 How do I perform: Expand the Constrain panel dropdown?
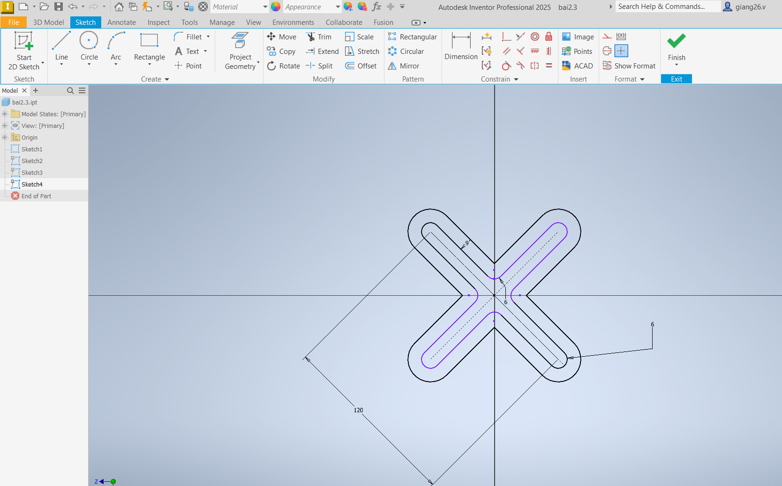tap(516, 79)
